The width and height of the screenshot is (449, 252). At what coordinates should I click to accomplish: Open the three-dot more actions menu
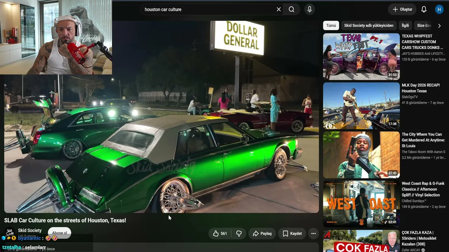[313, 233]
